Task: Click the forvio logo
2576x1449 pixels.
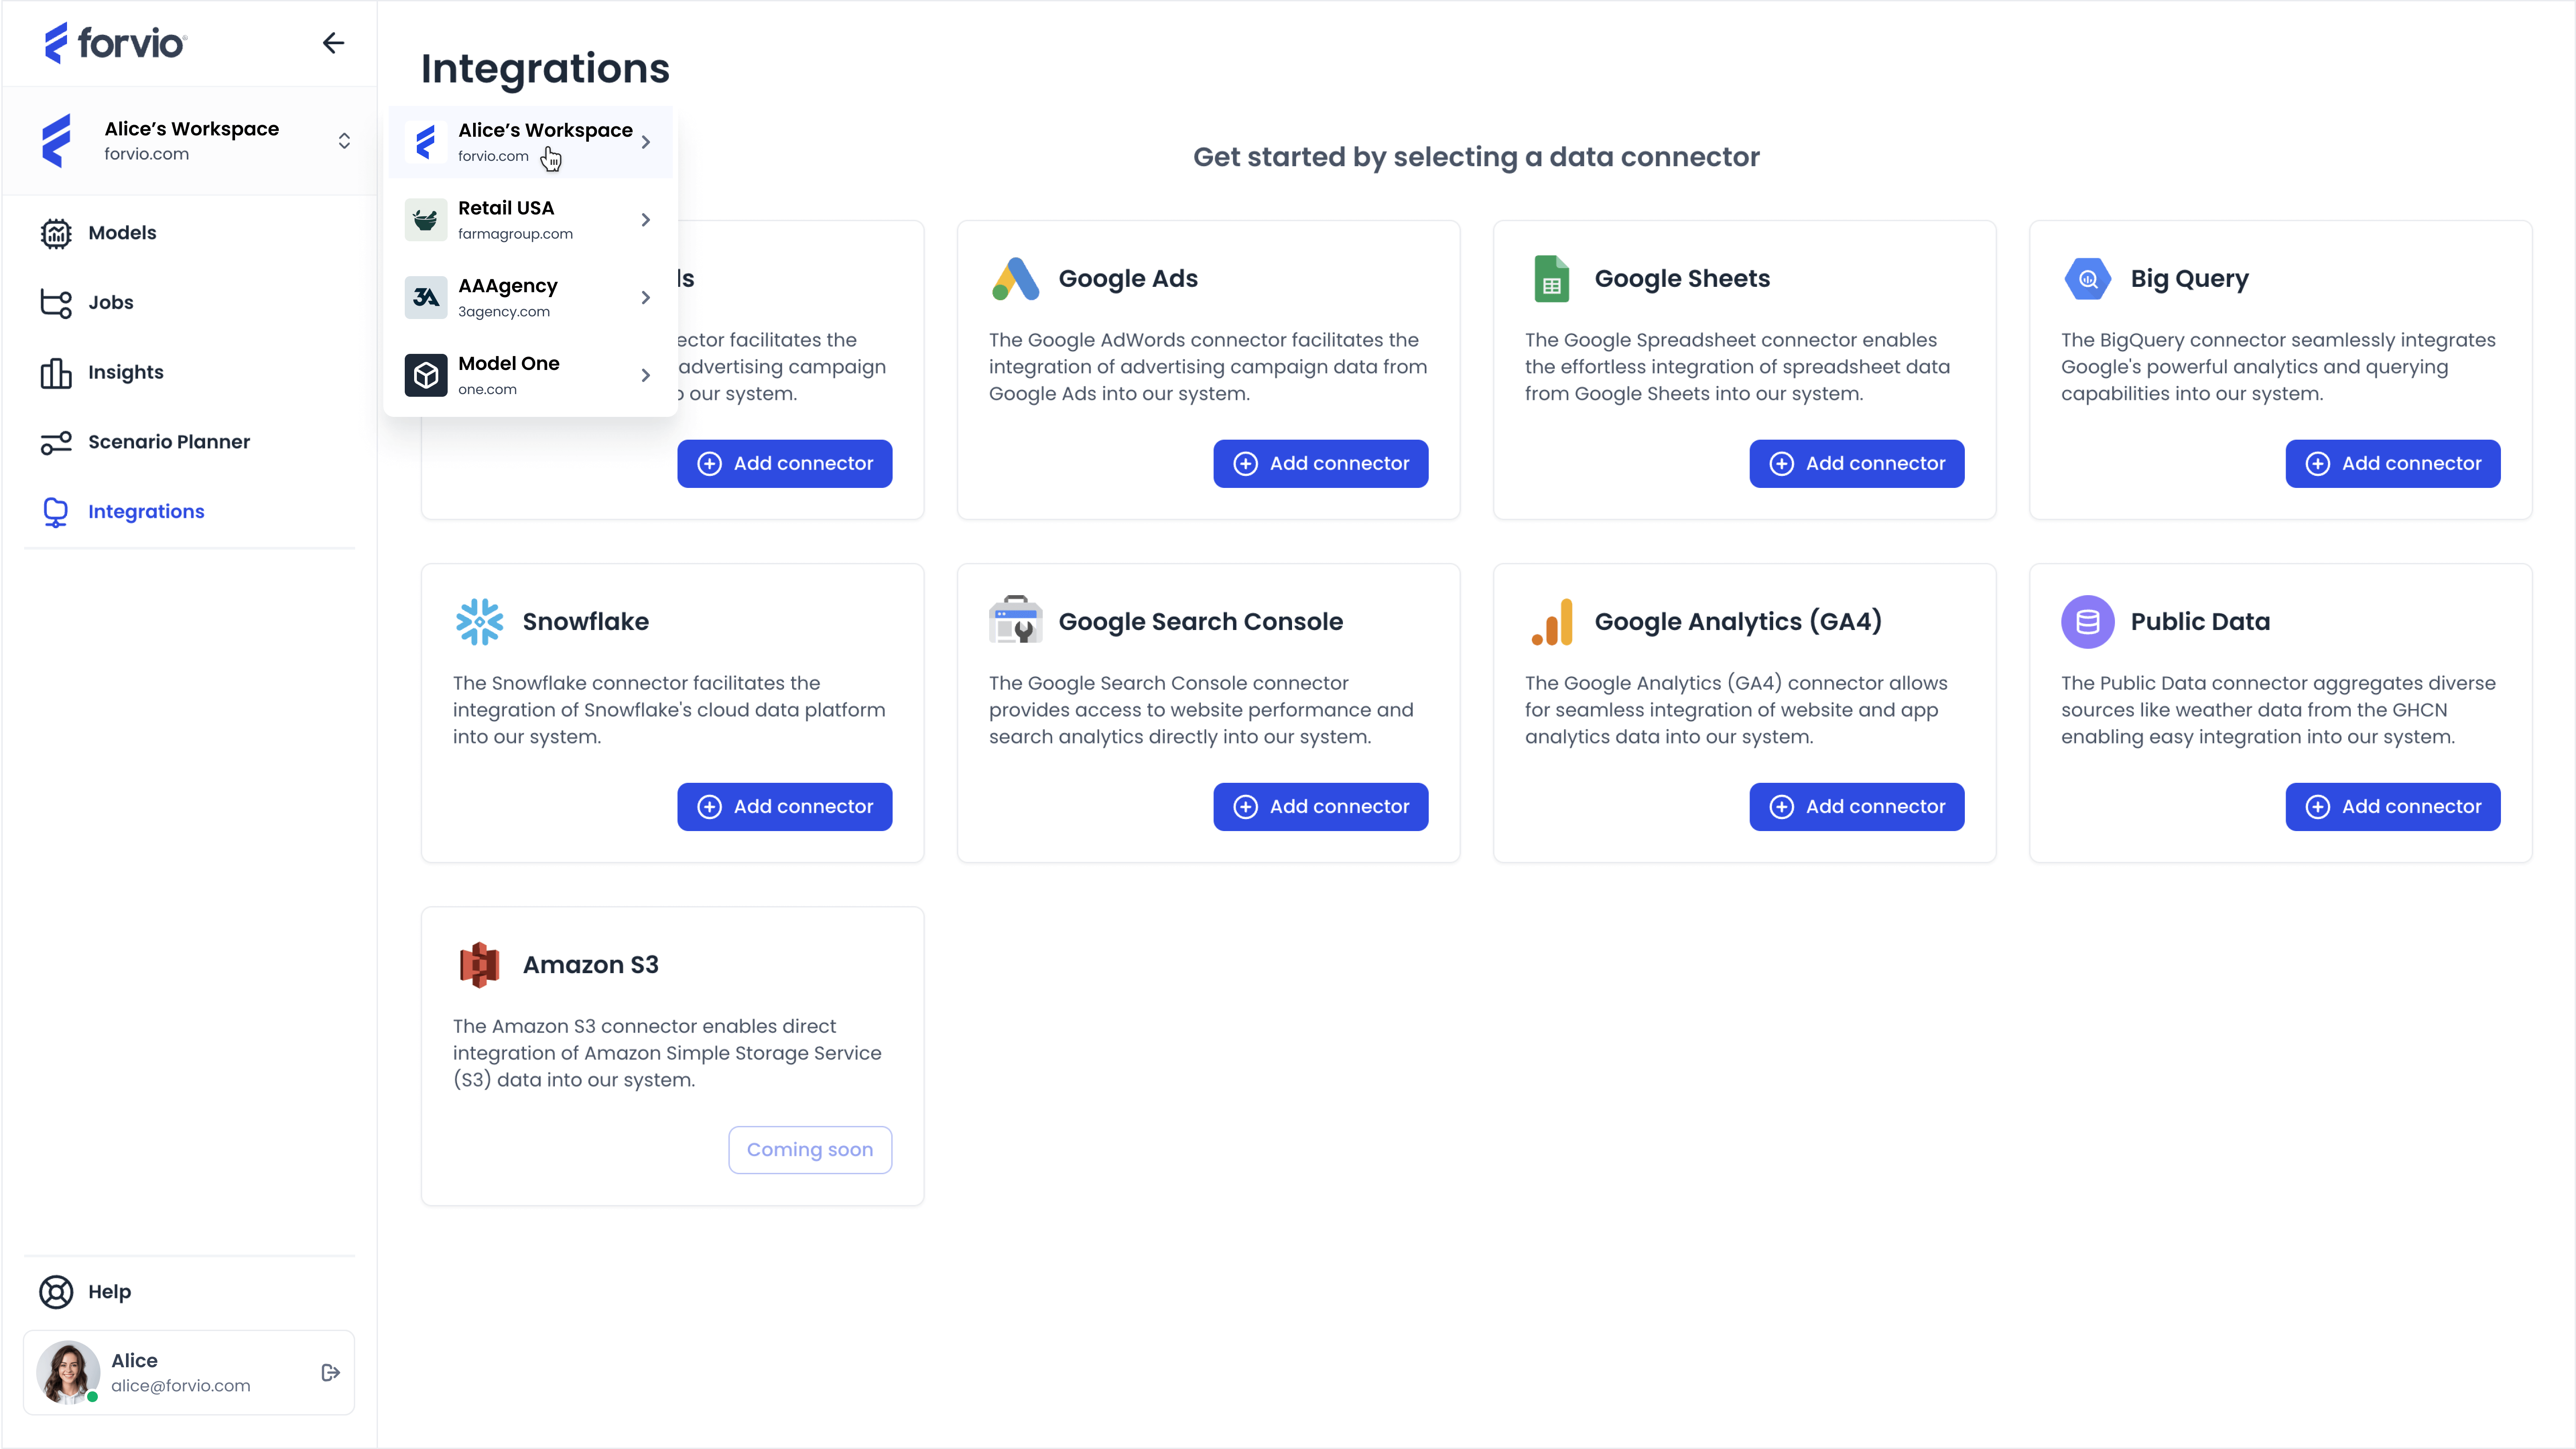Action: click(115, 43)
